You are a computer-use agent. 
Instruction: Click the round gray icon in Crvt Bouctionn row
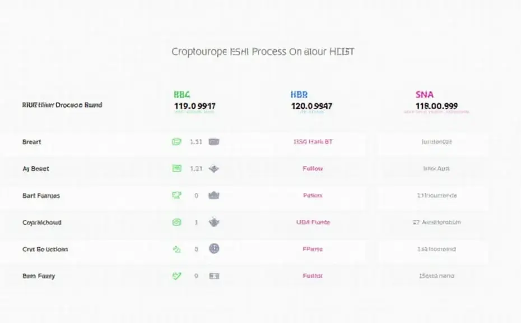(x=214, y=248)
